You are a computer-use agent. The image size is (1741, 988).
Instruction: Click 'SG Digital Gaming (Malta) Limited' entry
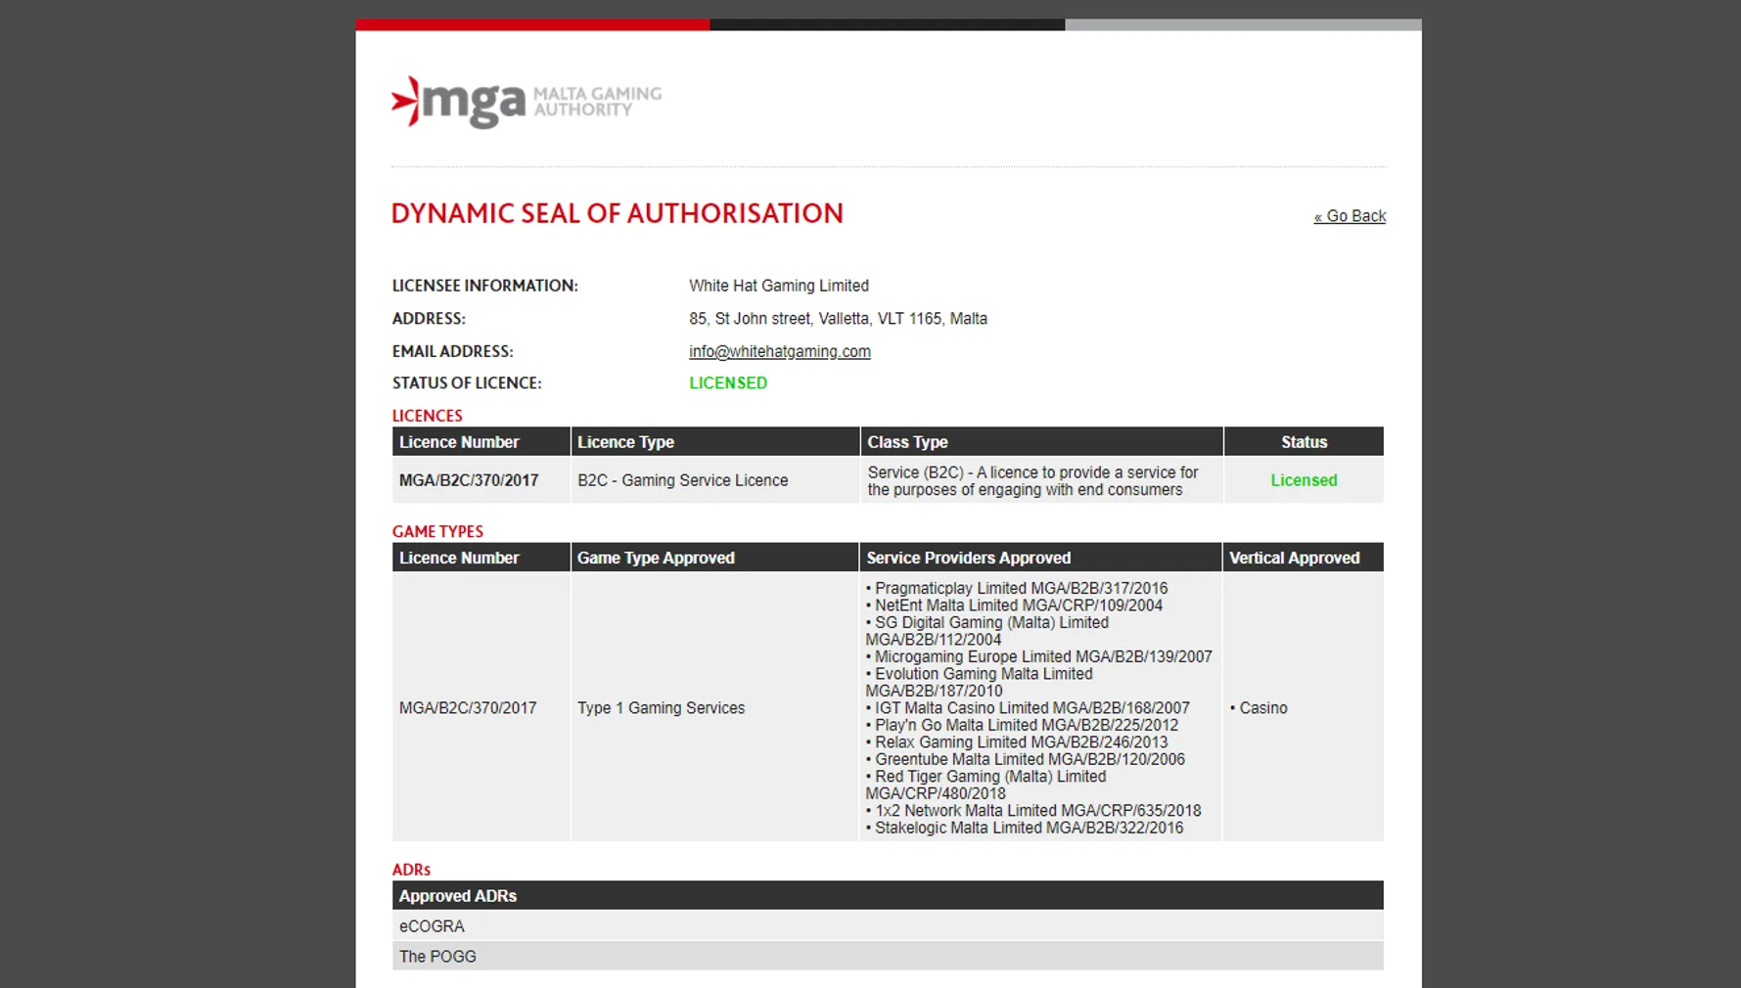tap(986, 631)
